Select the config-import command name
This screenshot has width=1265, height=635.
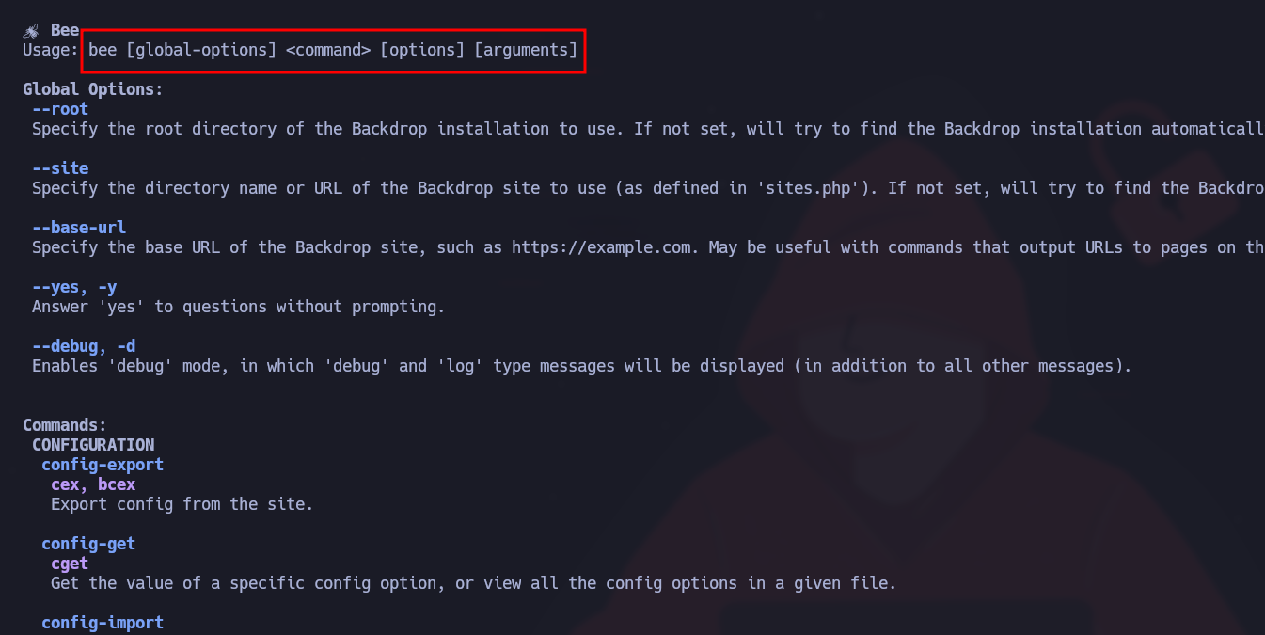click(103, 622)
